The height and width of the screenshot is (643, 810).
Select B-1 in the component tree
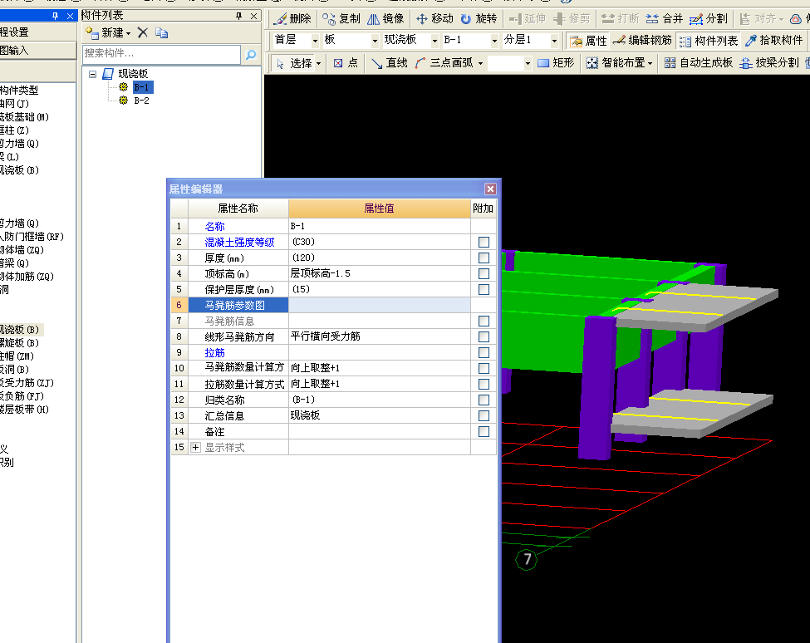142,87
